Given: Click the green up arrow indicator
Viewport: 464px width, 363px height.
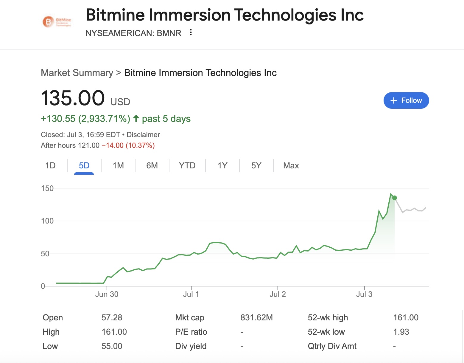Looking at the screenshot, I should (136, 119).
